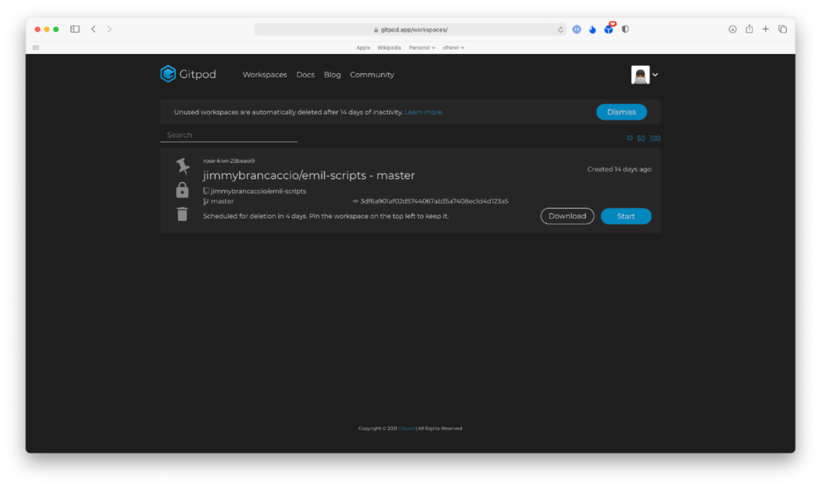Go back to previous page

tap(93, 29)
